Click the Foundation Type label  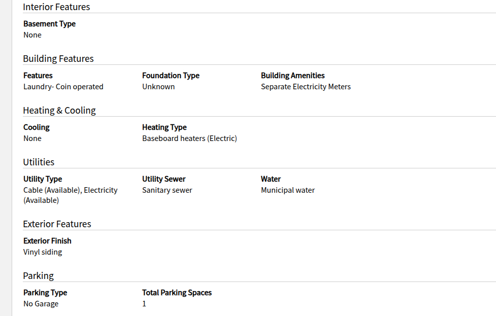tap(171, 76)
